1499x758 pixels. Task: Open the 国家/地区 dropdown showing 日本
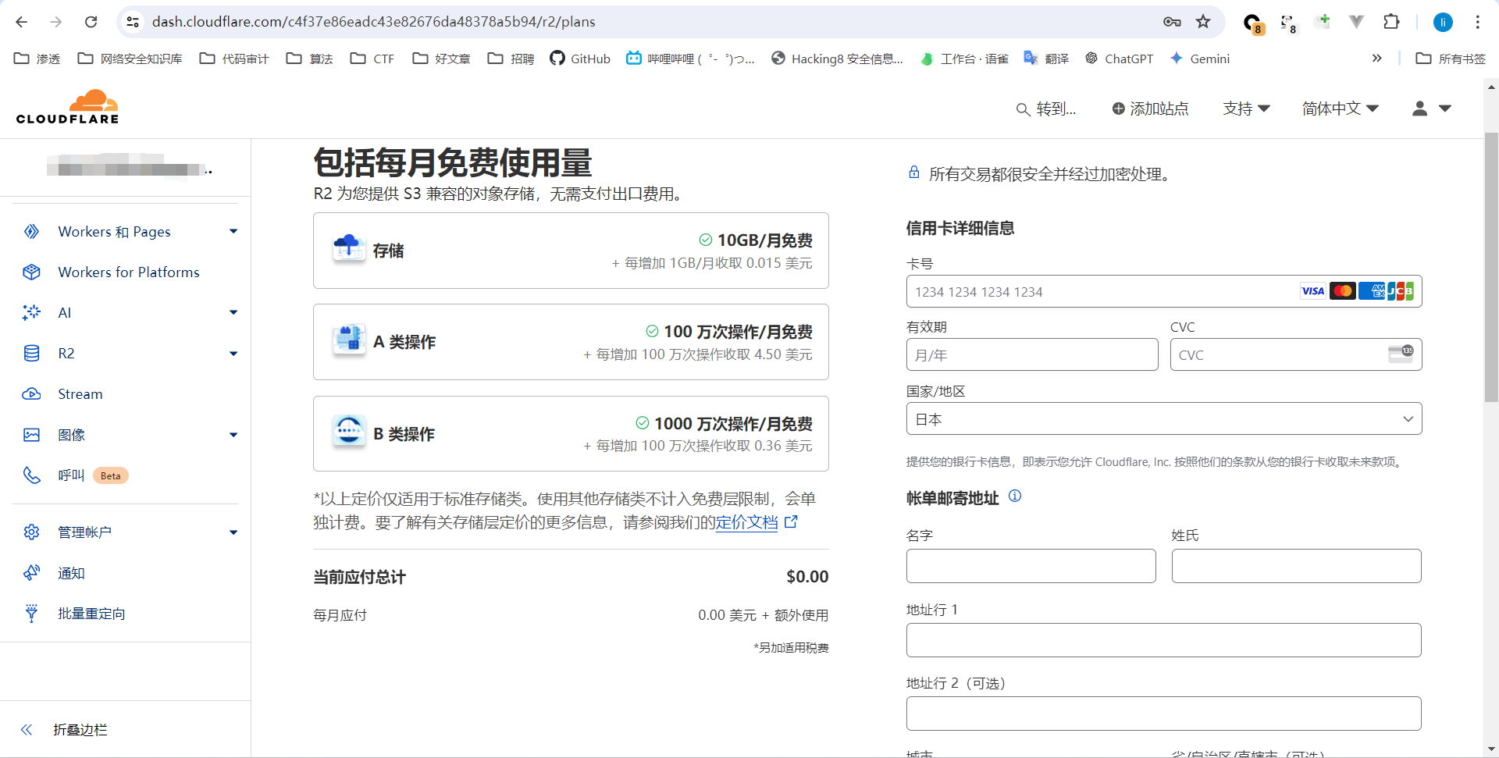[1163, 419]
